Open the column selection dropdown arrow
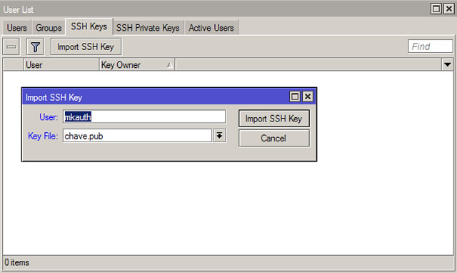The height and width of the screenshot is (273, 457). [x=448, y=64]
